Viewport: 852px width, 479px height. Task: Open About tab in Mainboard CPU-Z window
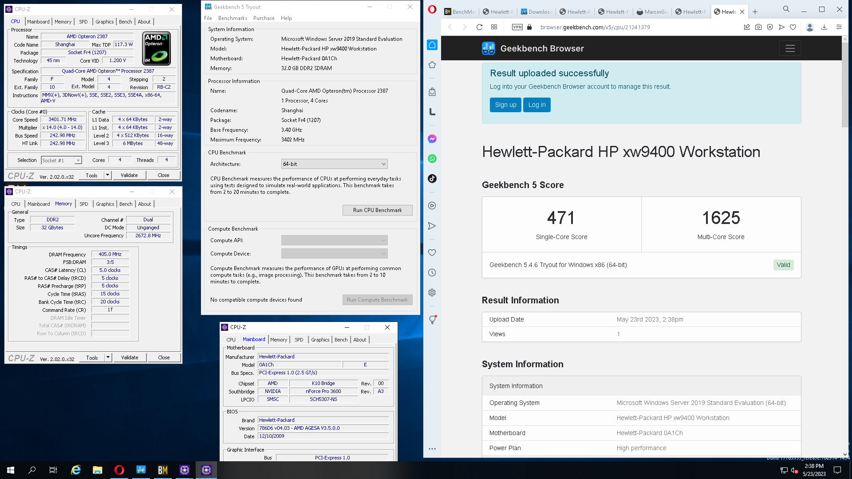click(360, 340)
